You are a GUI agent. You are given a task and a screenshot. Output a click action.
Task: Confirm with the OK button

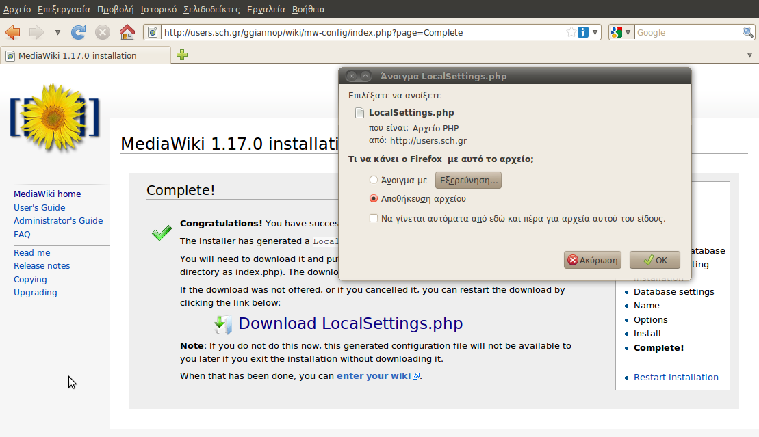point(655,260)
